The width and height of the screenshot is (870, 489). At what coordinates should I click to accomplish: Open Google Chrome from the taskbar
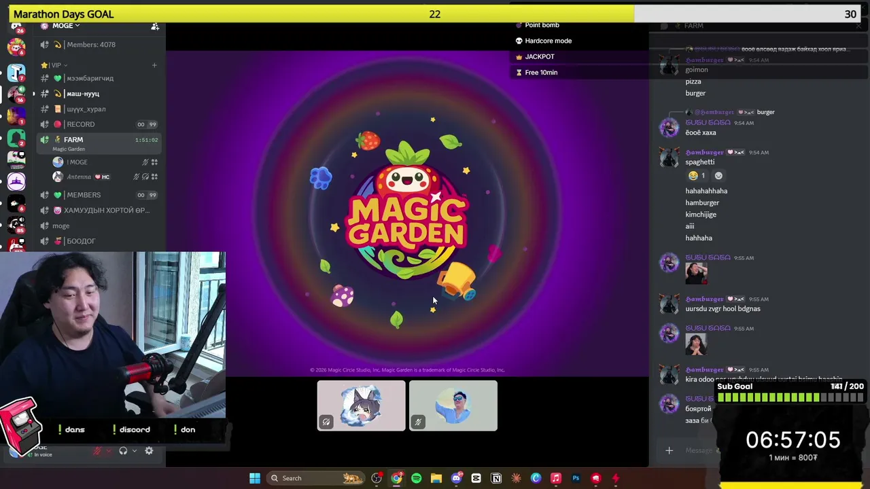(x=396, y=478)
